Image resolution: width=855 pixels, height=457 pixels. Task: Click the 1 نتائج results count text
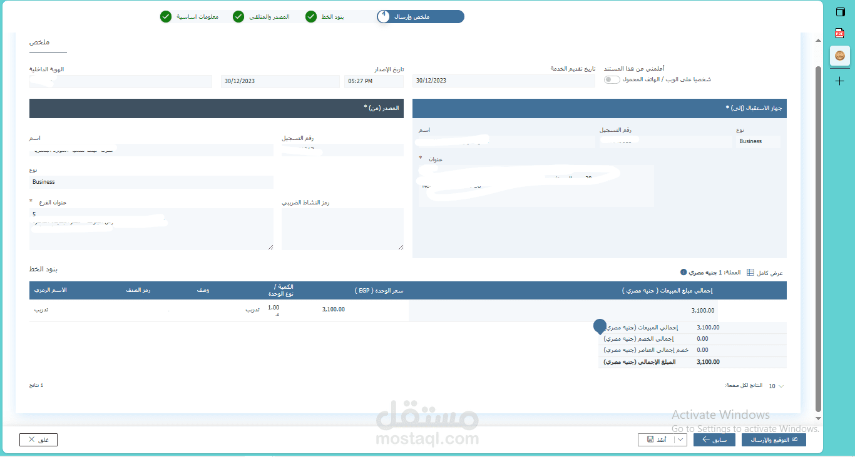pos(36,386)
